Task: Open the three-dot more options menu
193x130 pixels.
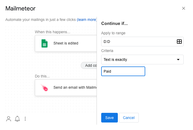Action: (25, 119)
